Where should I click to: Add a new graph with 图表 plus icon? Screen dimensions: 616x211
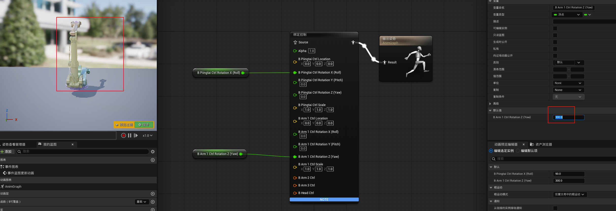pyautogui.click(x=153, y=160)
